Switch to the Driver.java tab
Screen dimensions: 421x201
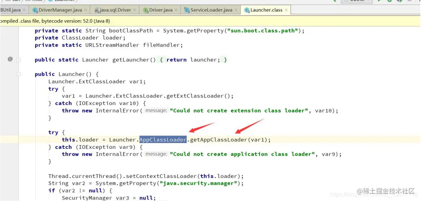tap(161, 10)
